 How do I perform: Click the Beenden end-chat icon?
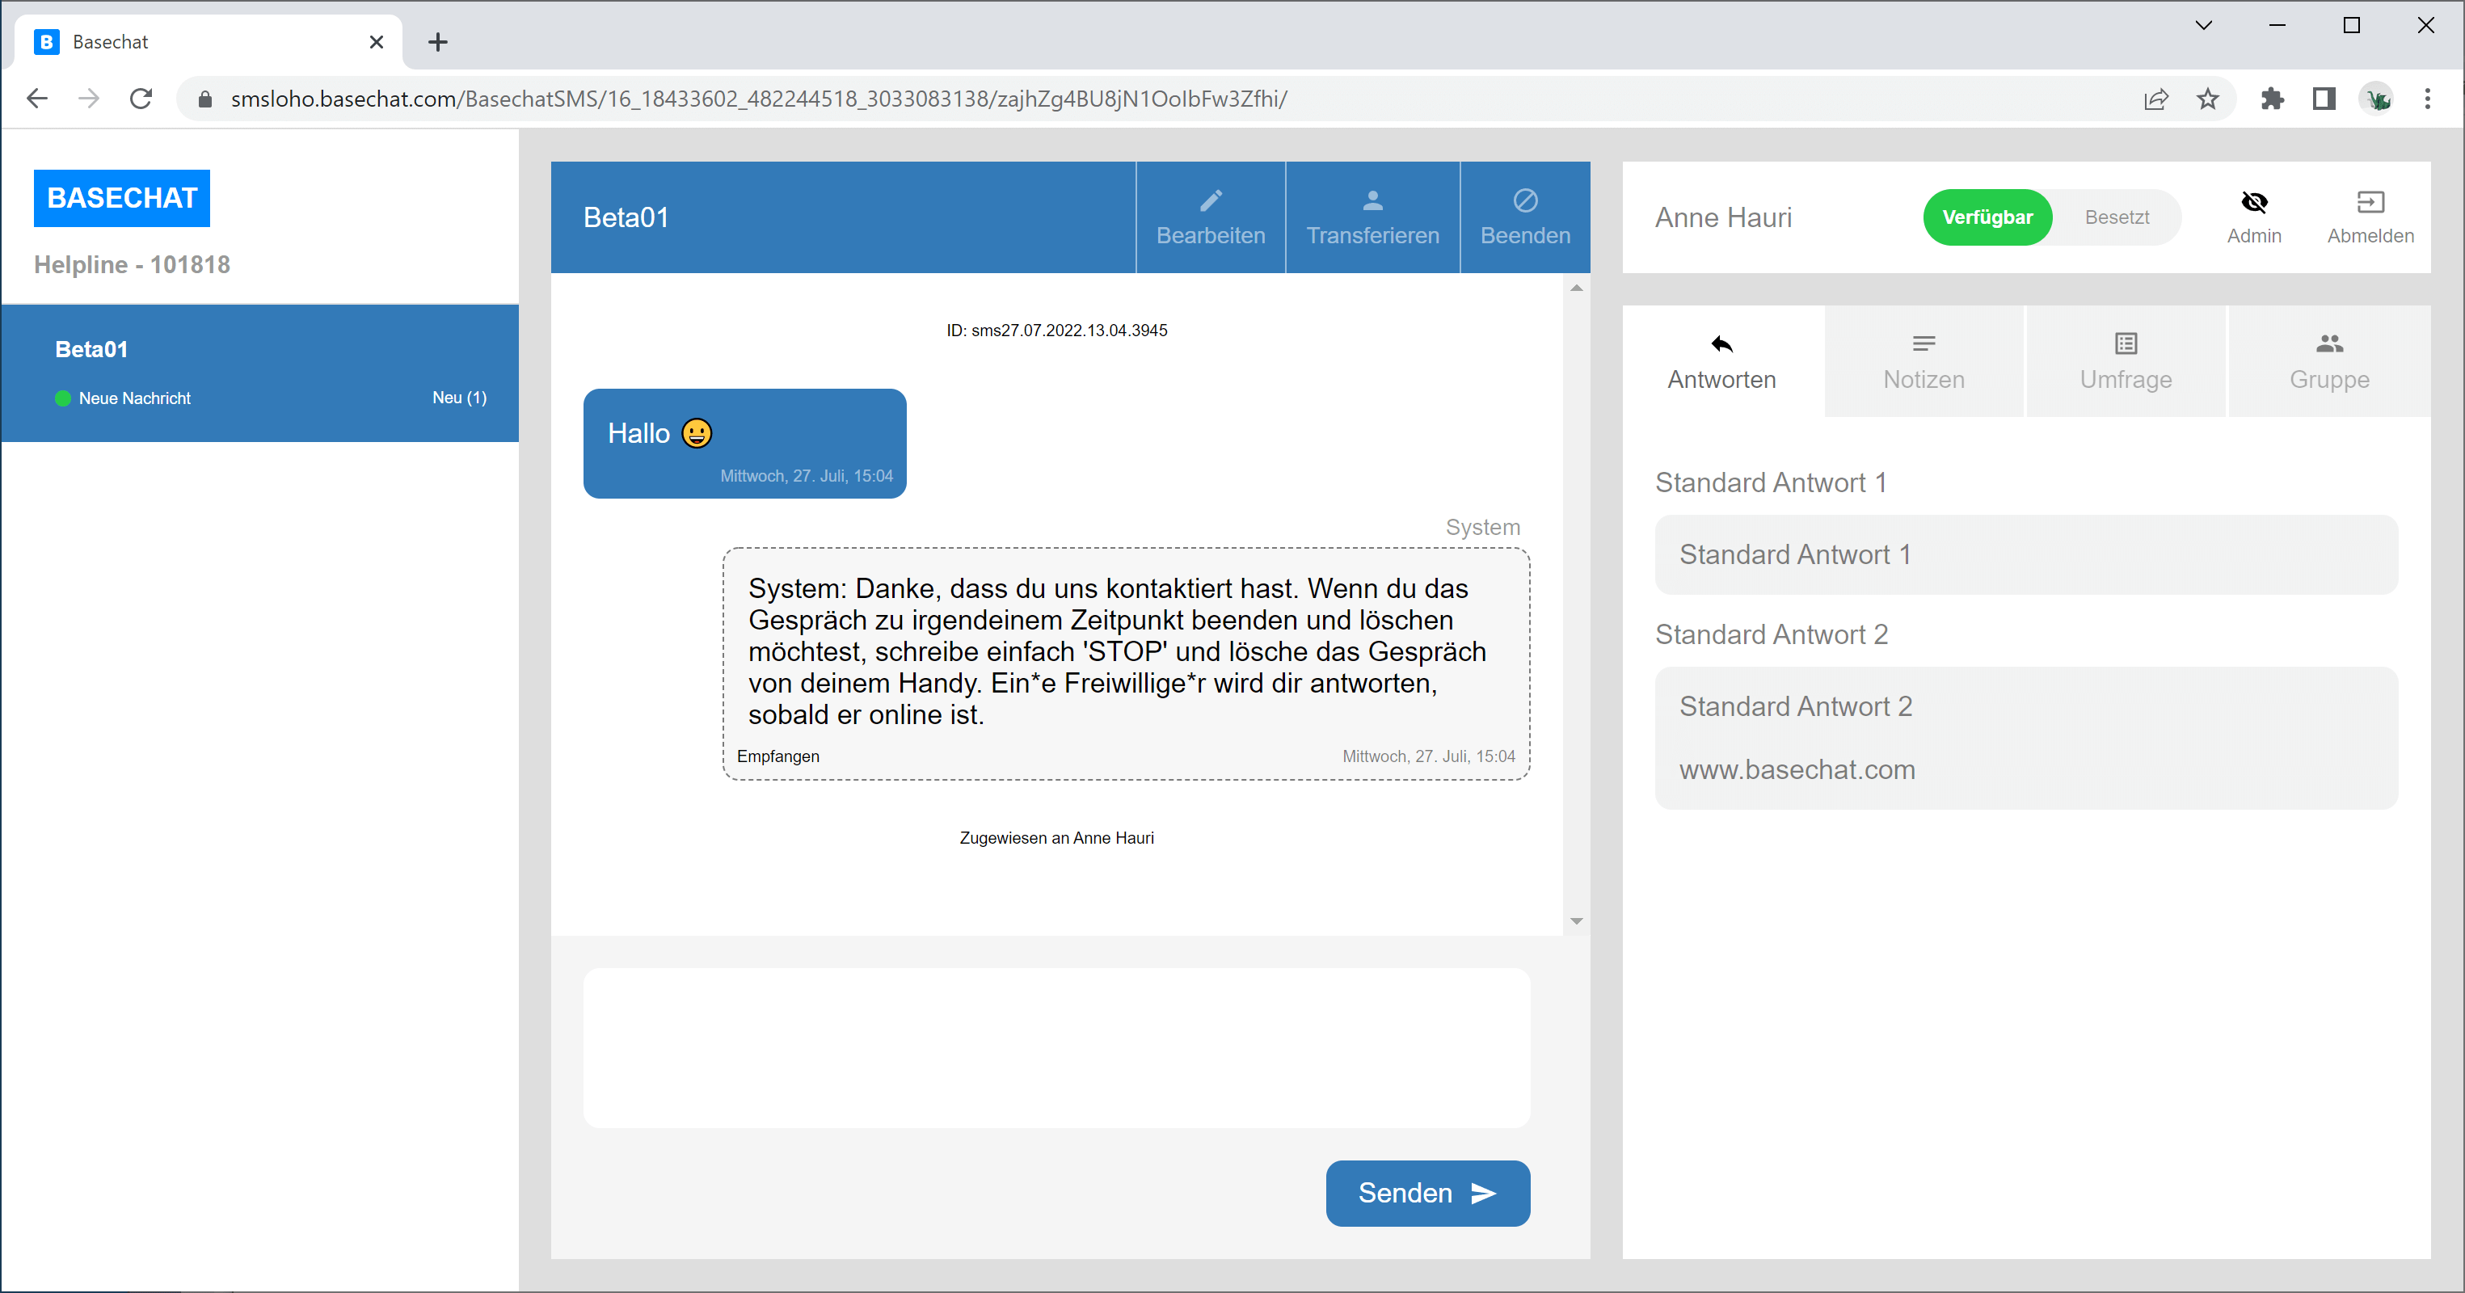click(x=1525, y=201)
